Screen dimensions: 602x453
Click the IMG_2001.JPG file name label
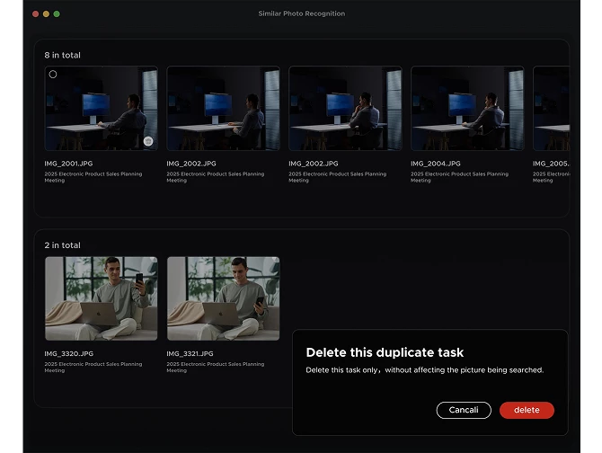(69, 164)
